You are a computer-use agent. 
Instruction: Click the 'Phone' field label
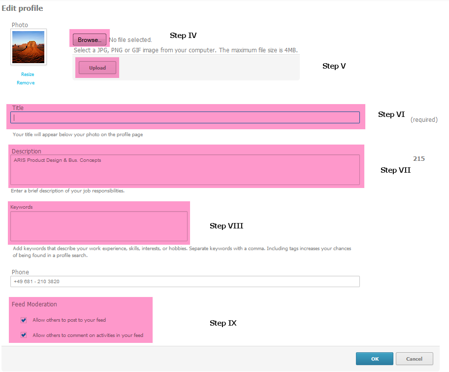(x=20, y=272)
